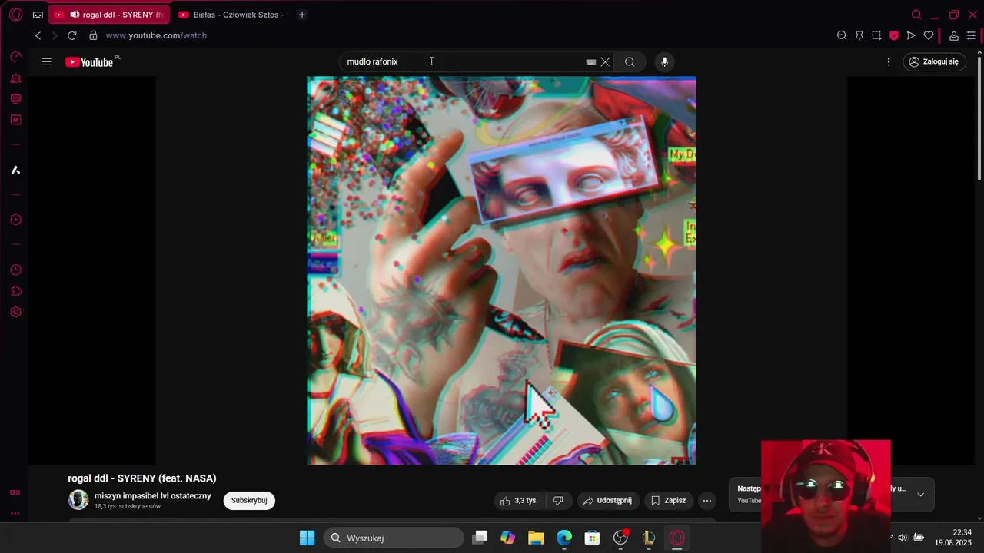Expand the Następne panel chevron
The height and width of the screenshot is (553, 984).
[921, 495]
